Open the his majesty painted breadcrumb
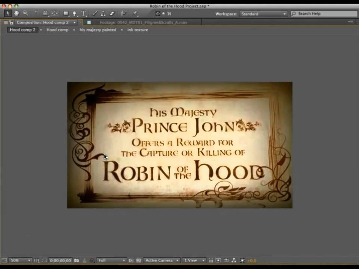 tap(98, 30)
